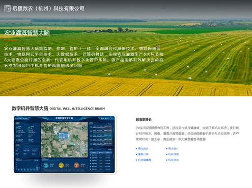Click the satellite map in the dashboard

(x=64, y=140)
